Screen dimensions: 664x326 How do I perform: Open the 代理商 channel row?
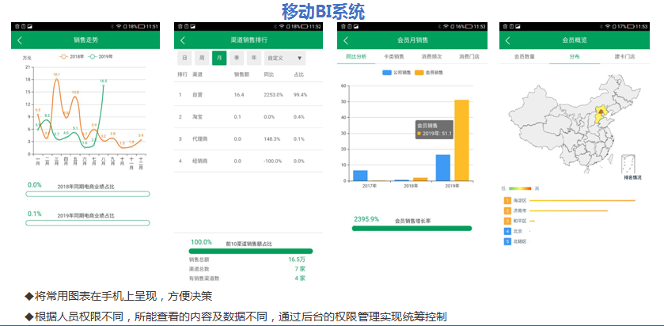pyautogui.click(x=249, y=139)
